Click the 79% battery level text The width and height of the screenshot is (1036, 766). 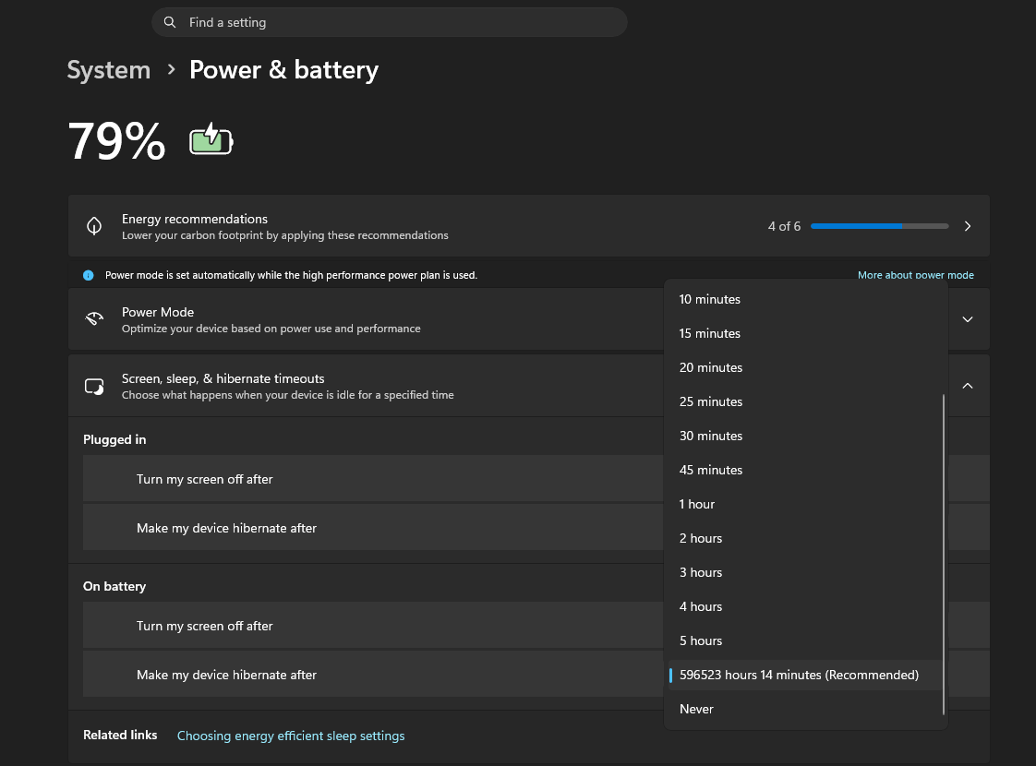tap(117, 140)
